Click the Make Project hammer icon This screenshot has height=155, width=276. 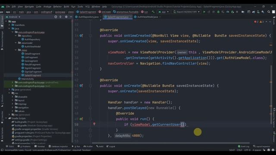[153, 12]
